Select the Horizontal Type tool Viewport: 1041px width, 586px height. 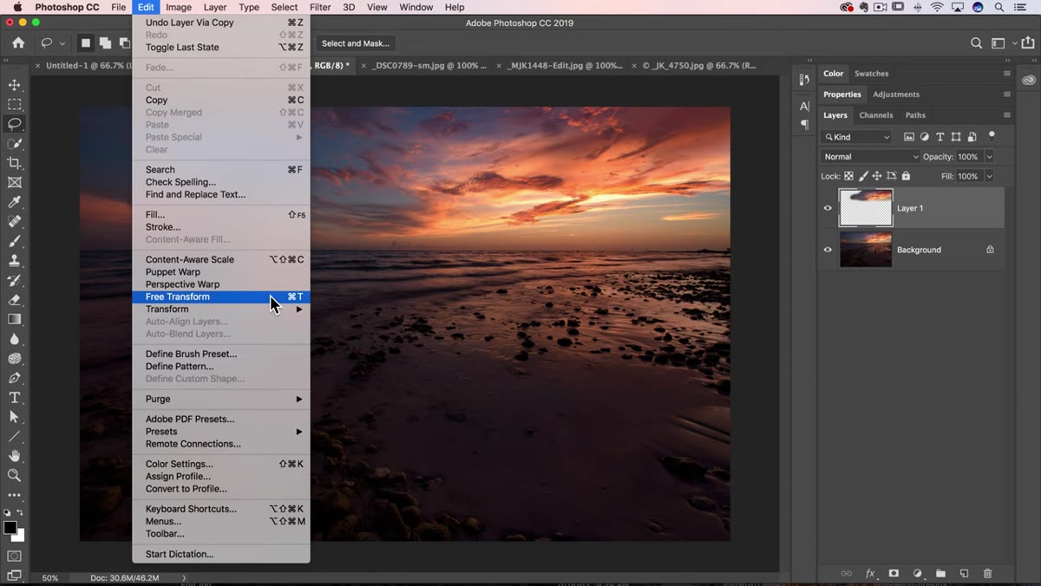[x=15, y=397]
